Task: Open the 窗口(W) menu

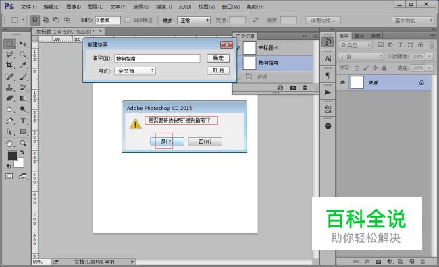Action: click(231, 7)
